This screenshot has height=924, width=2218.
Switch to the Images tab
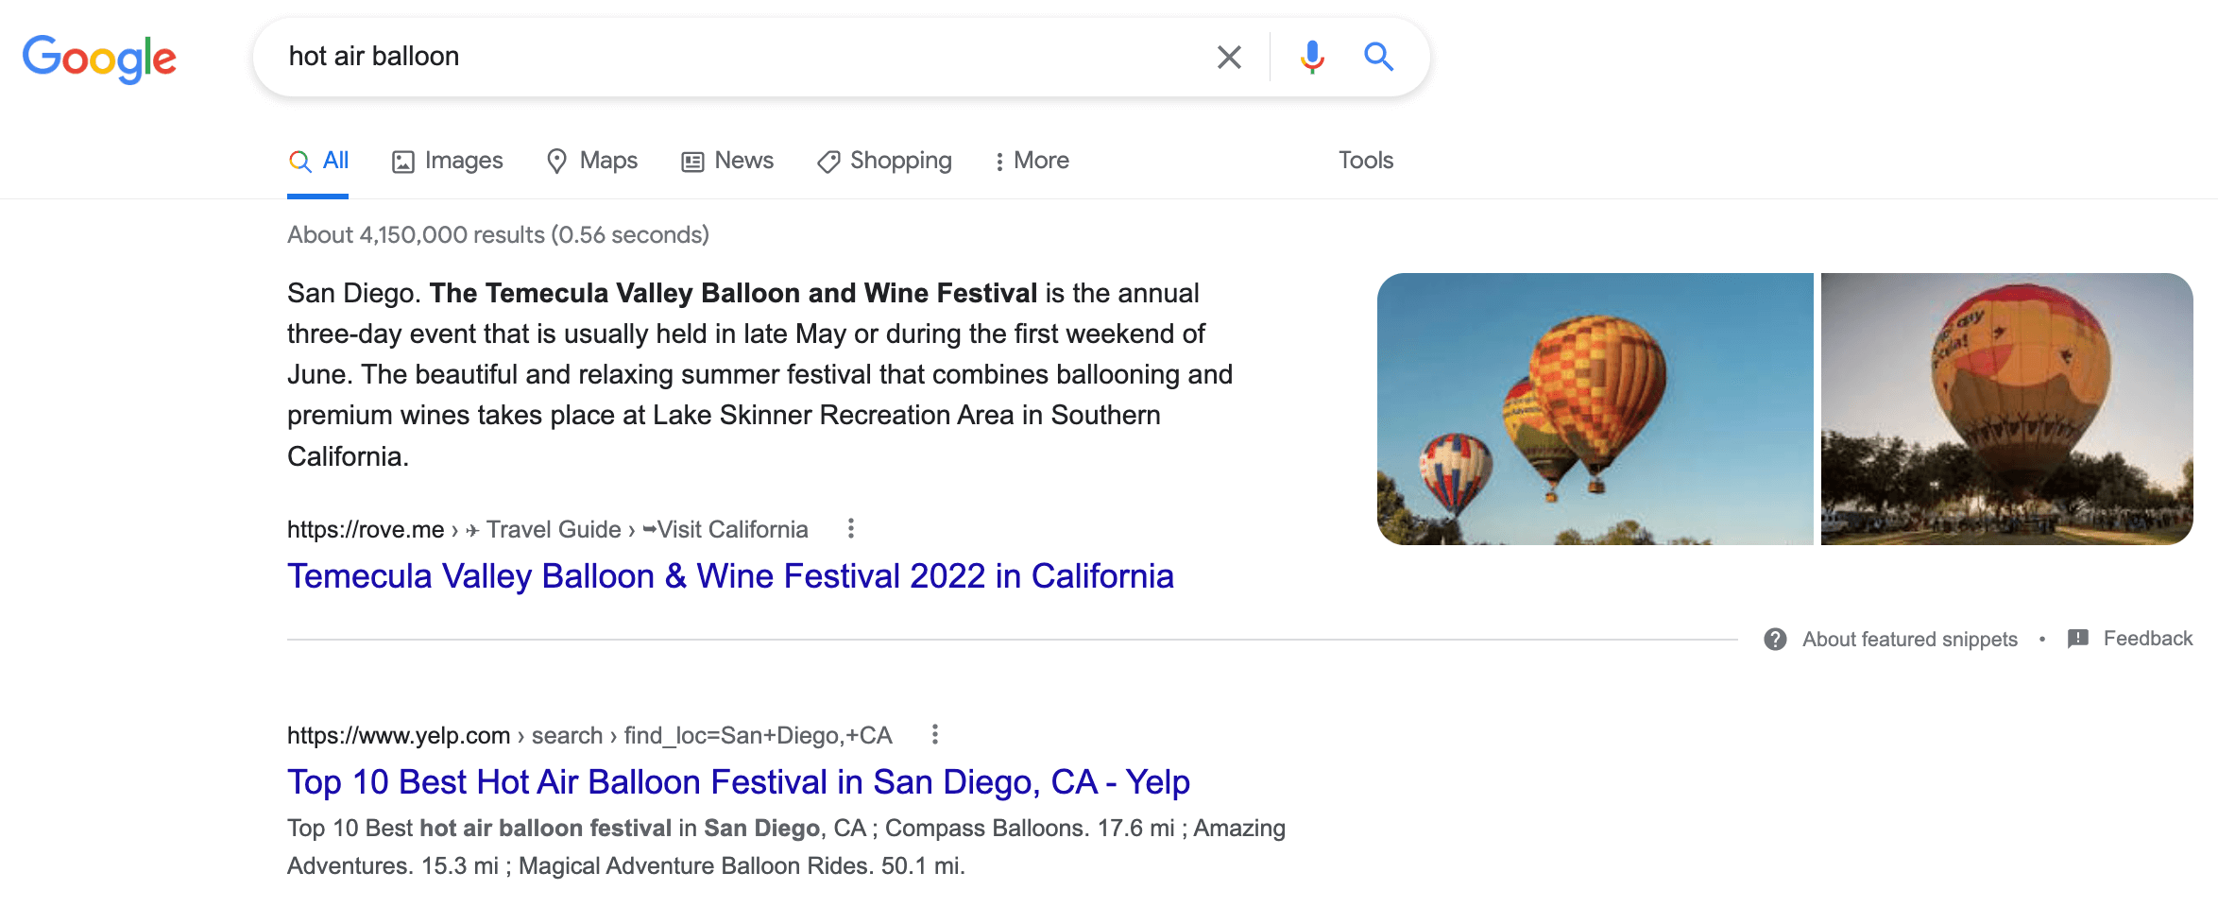point(448,161)
